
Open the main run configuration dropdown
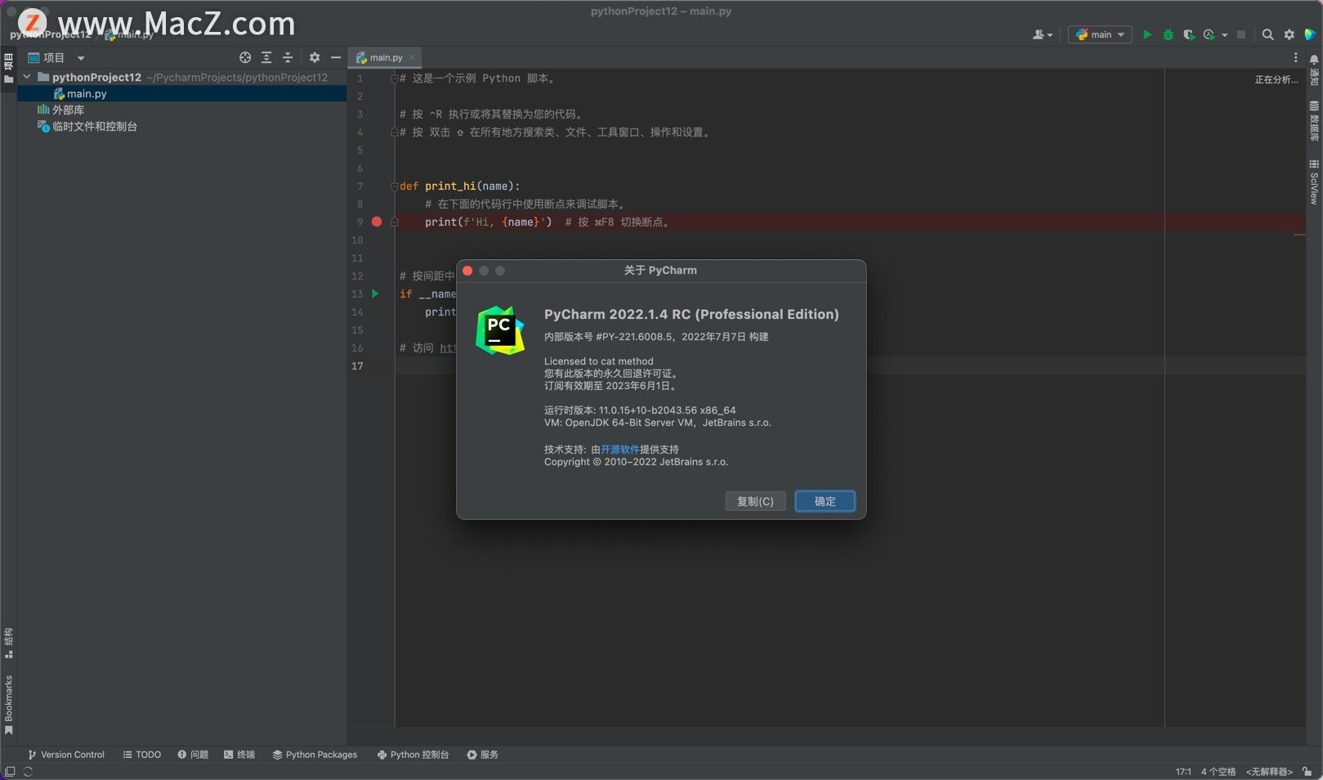1100,34
